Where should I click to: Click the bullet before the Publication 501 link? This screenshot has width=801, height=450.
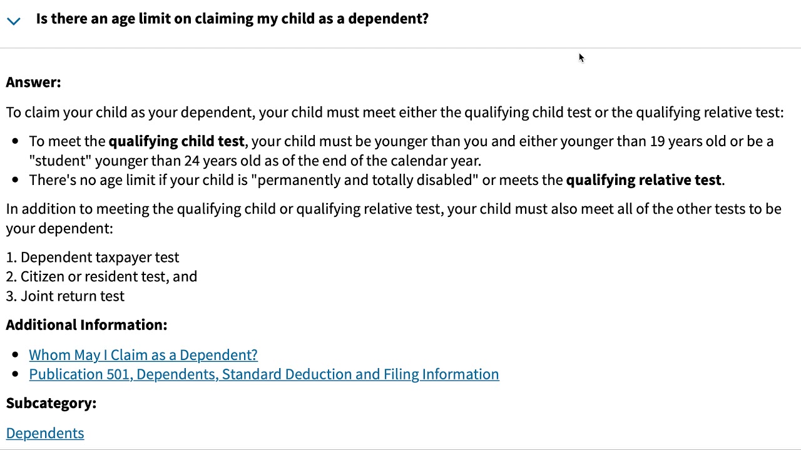coord(16,374)
